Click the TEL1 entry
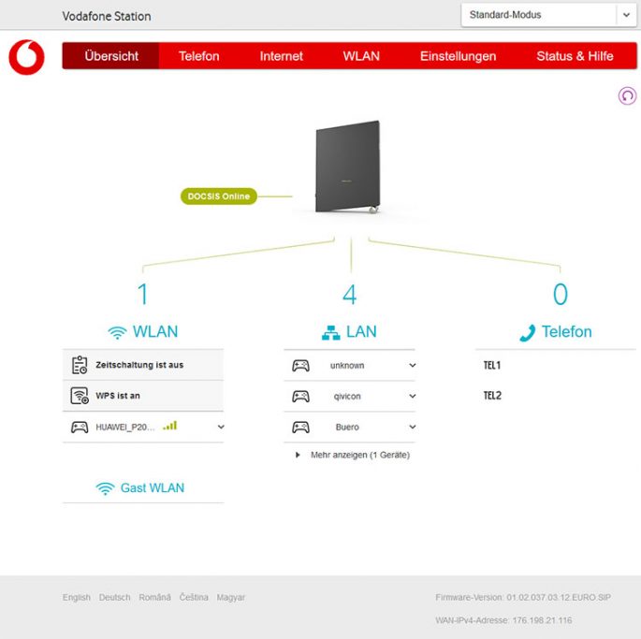Viewport: 641px width, 639px height. tap(492, 365)
